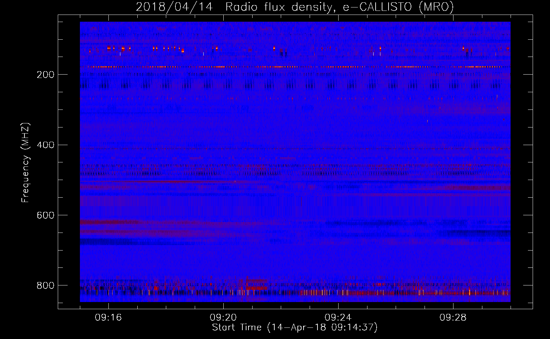Select the 'e-CALLISTO (MRO)' title text
Image resolution: width=550 pixels, height=339 pixels.
point(398,7)
